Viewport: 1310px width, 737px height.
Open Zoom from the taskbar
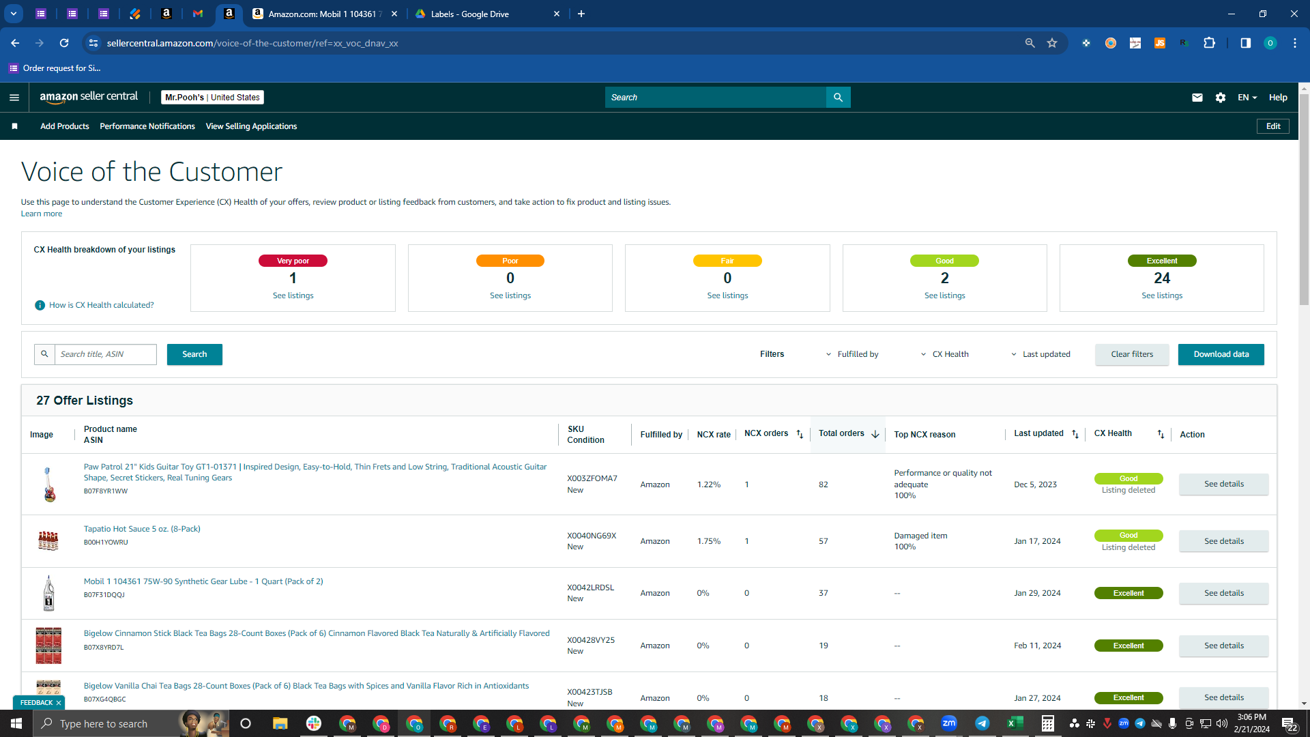point(948,723)
